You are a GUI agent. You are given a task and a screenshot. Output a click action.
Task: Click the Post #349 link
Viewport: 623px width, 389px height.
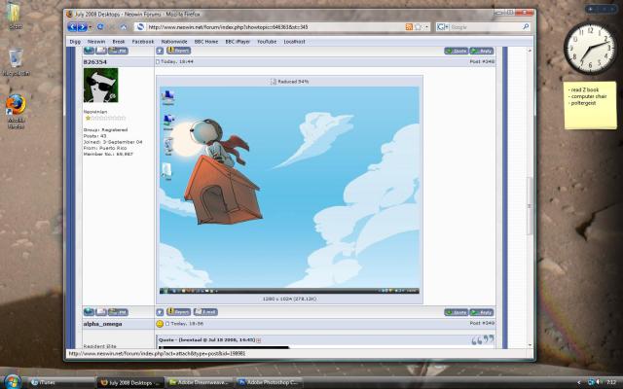pyautogui.click(x=482, y=324)
